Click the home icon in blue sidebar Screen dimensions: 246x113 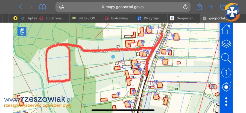(226, 29)
